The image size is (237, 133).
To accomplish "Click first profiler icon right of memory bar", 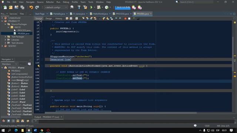I will click(x=134, y=7).
